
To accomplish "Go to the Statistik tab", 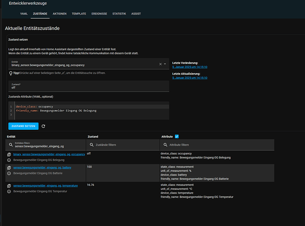I will point(119,14).
